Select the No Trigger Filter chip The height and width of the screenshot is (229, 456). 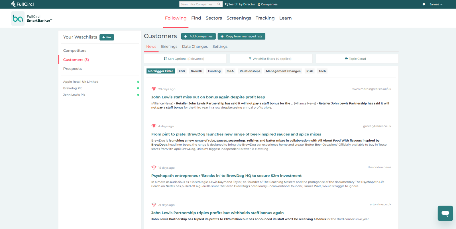pyautogui.click(x=160, y=71)
